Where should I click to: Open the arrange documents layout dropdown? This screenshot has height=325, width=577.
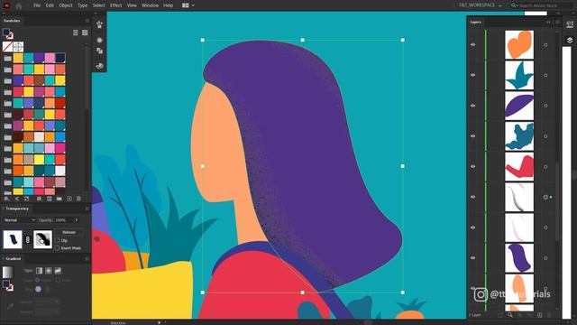(188, 5)
